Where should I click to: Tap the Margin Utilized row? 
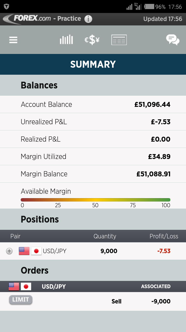[93, 157]
